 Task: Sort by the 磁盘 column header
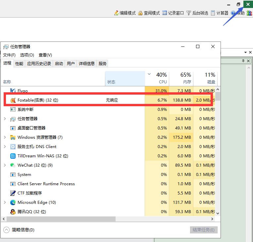tap(205, 79)
